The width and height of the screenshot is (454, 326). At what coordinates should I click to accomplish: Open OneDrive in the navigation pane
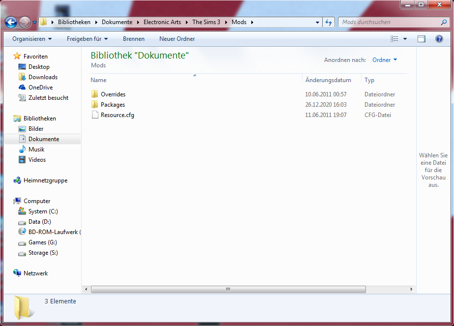click(x=40, y=88)
